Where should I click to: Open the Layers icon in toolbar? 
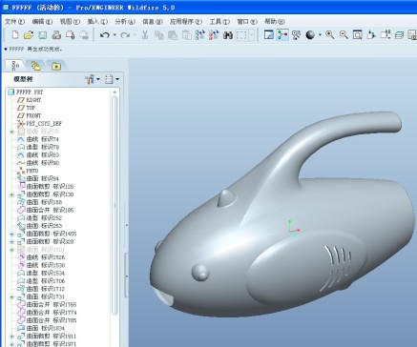click(x=399, y=34)
